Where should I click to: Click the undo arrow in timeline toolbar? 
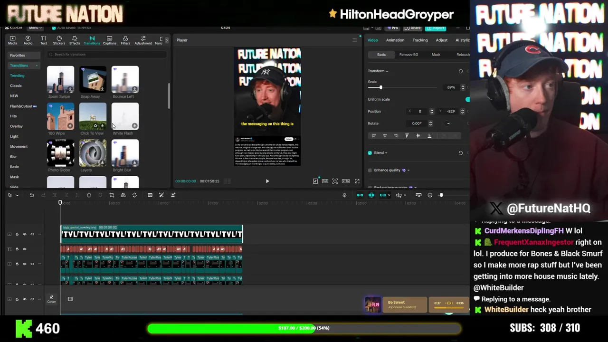point(32,195)
